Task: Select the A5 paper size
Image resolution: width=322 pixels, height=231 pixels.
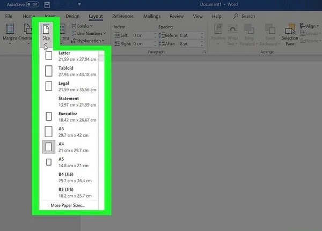Action: 71,162
